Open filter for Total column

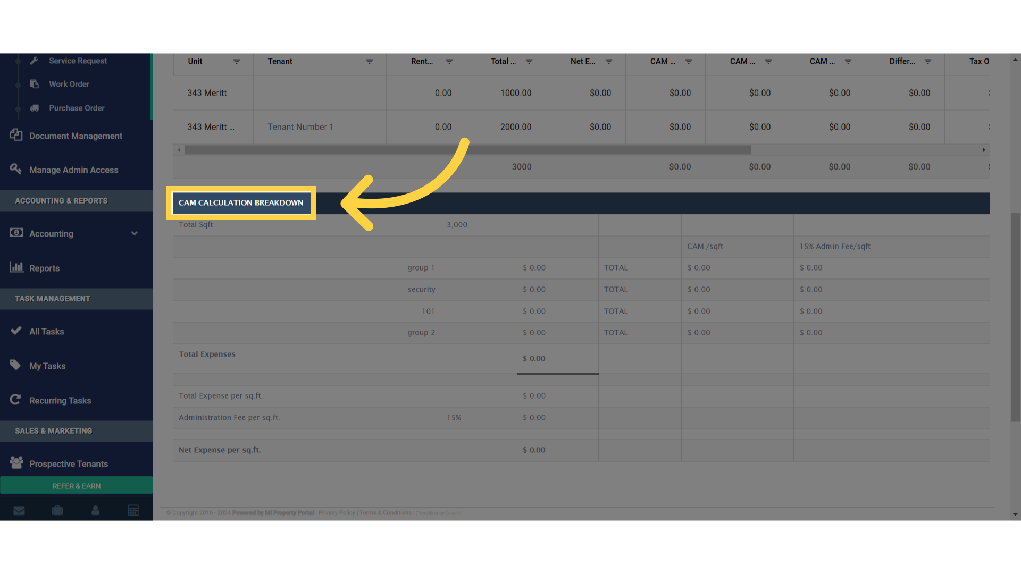[529, 62]
